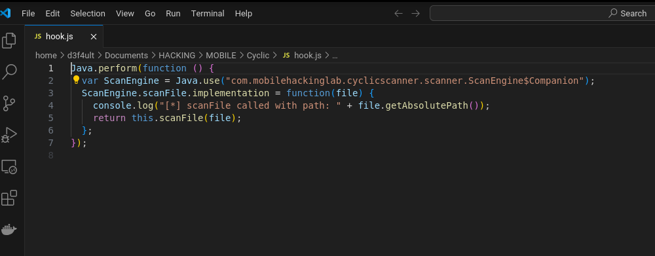Click 'implementation' on line 3

coord(231,93)
